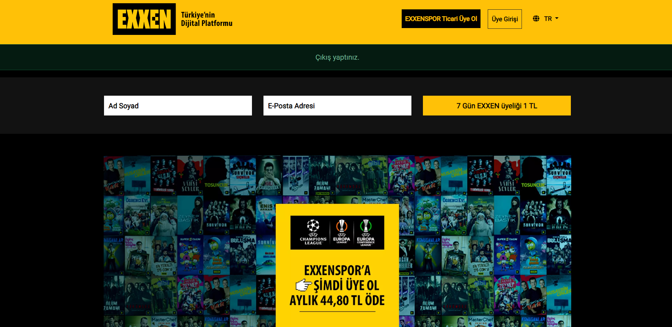The width and height of the screenshot is (672, 327).
Task: Expand the TR language dropdown
Action: point(551,18)
